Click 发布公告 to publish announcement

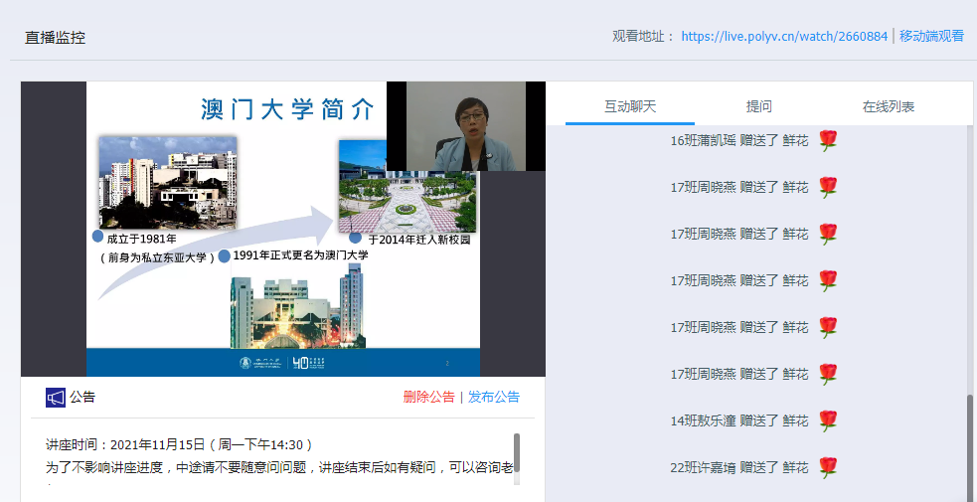pos(494,398)
